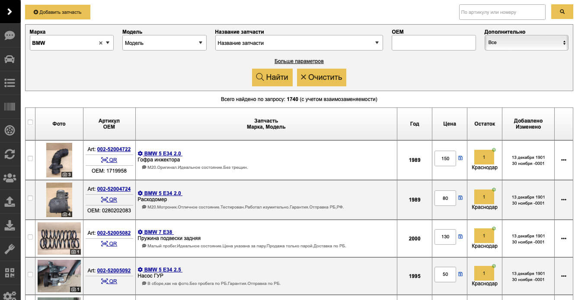This screenshot has width=575, height=300.
Task: Expand the sidebar with the arrow button
Action: [x=10, y=12]
